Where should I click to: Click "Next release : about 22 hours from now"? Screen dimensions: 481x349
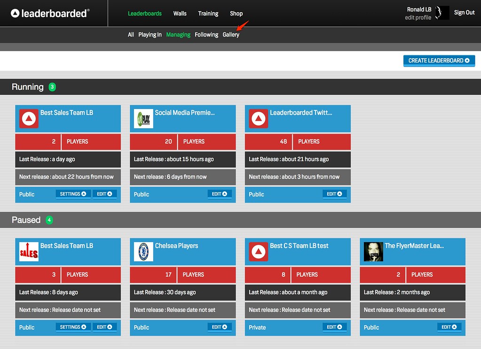coord(66,177)
